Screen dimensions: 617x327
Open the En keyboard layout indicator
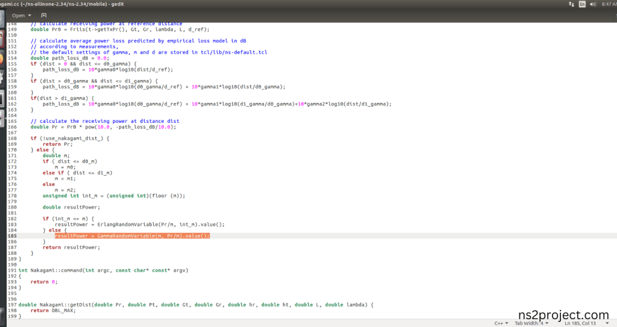click(583, 4)
